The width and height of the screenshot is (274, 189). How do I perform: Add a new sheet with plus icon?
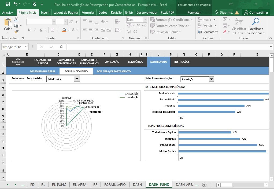tap(204, 185)
